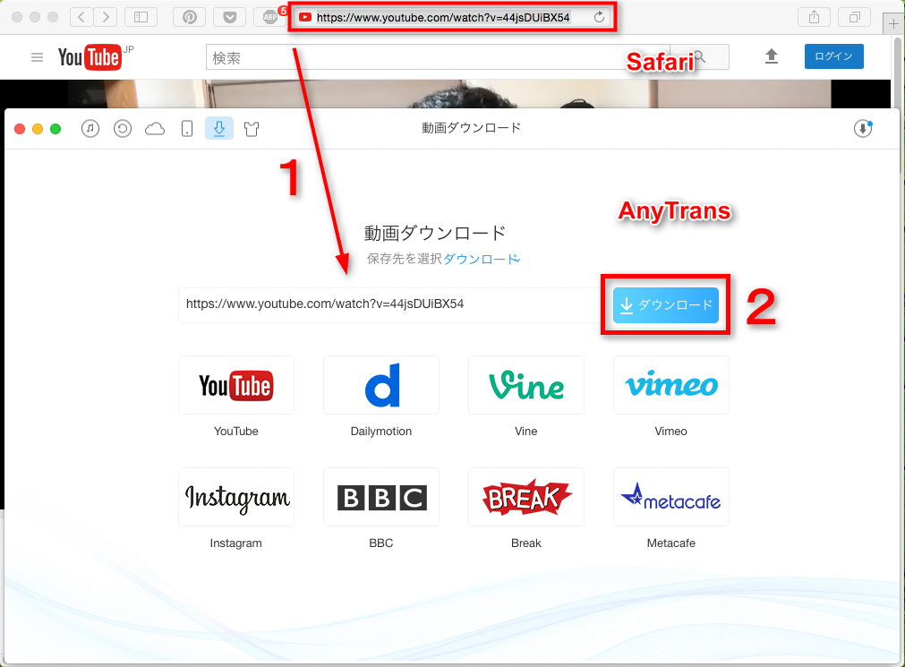Show all Safari tabs
Viewport: 905px width, 667px height.
(x=854, y=17)
